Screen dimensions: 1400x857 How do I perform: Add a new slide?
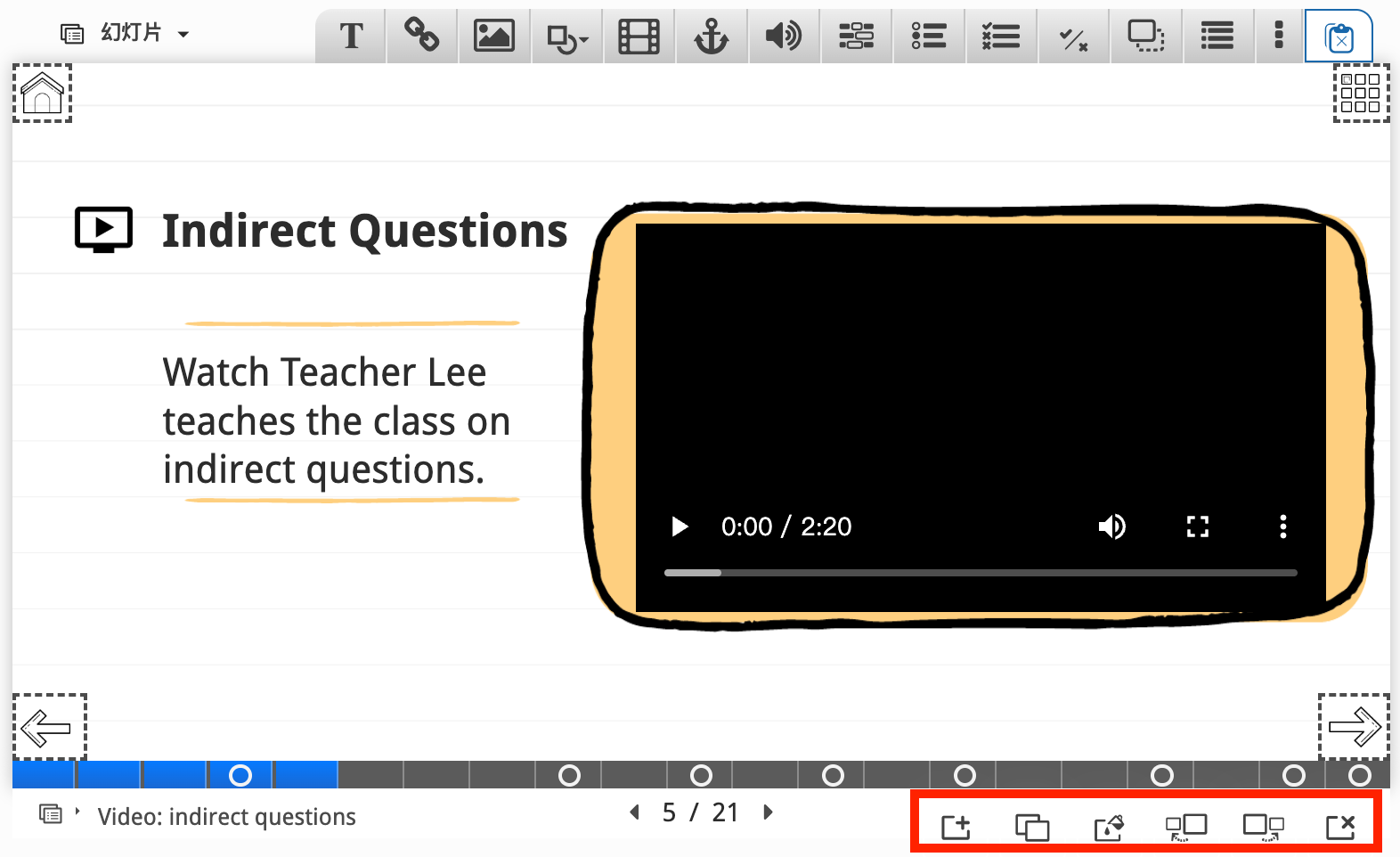click(x=956, y=827)
